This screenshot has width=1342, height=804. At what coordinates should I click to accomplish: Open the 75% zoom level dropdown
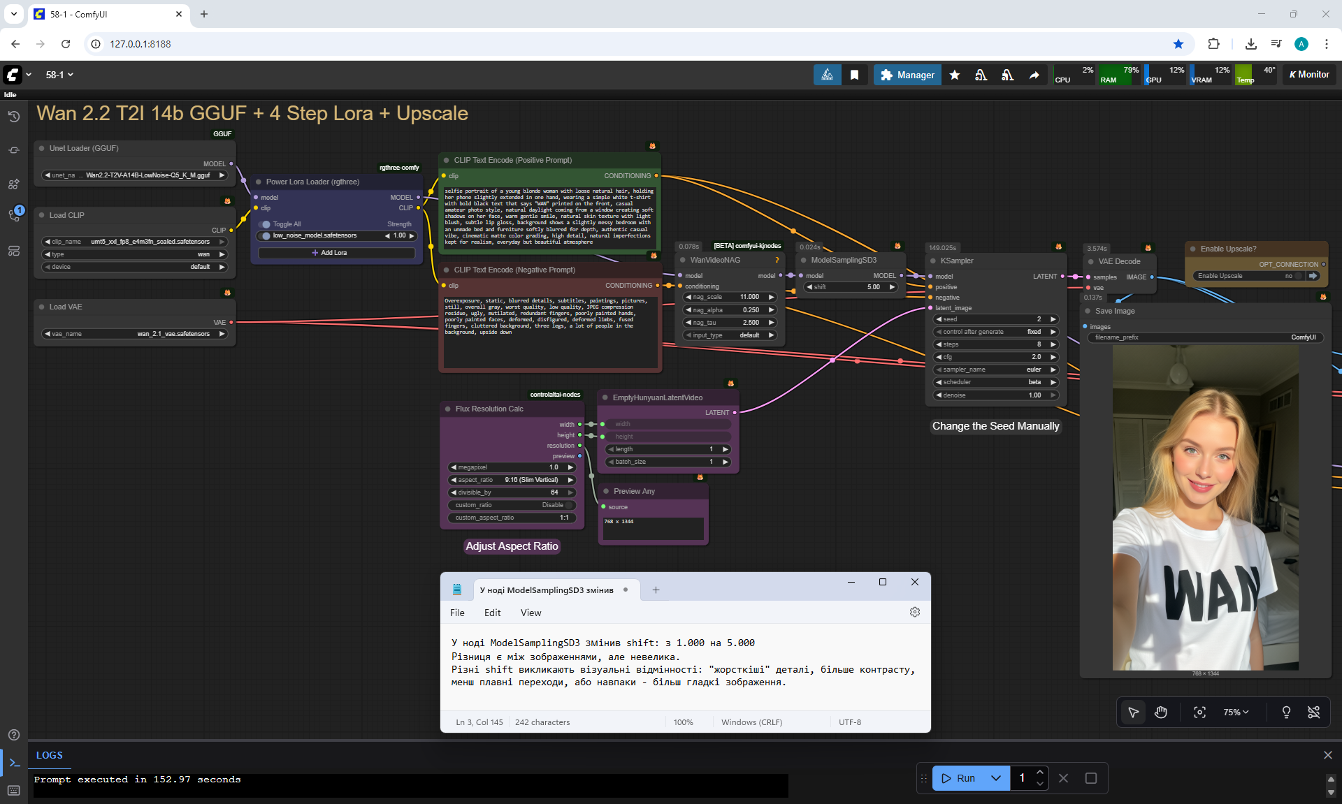tap(1236, 712)
